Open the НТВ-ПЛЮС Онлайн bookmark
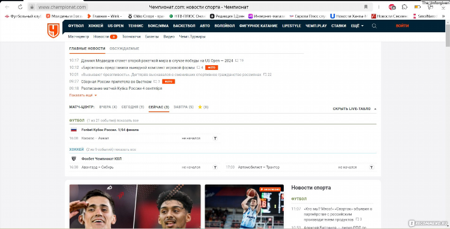The height and width of the screenshot is (229, 450). pos(188,16)
